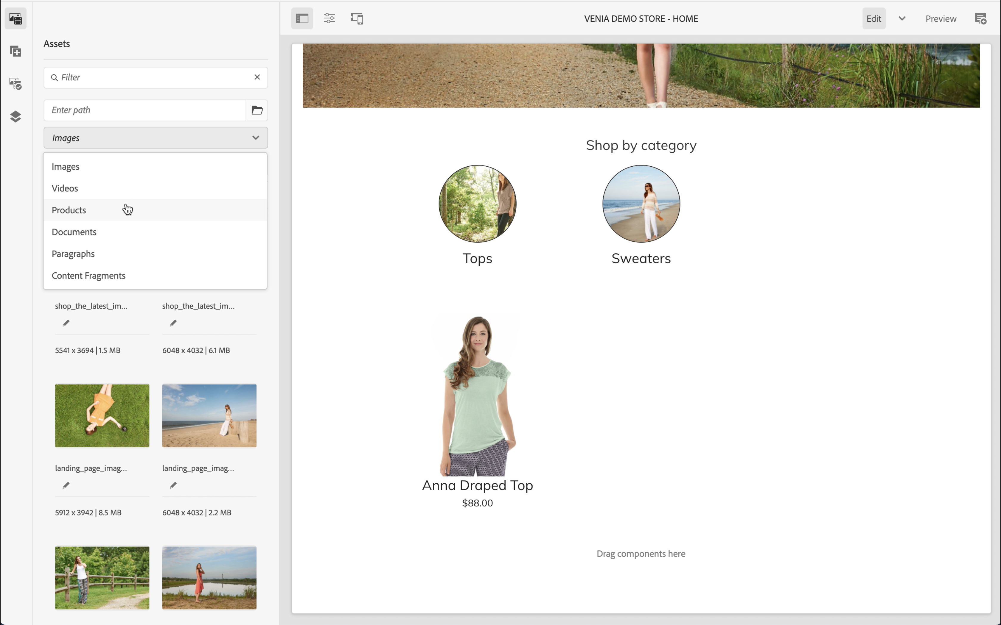The height and width of the screenshot is (625, 1001).
Task: Click into the Enter path field
Action: 145,110
